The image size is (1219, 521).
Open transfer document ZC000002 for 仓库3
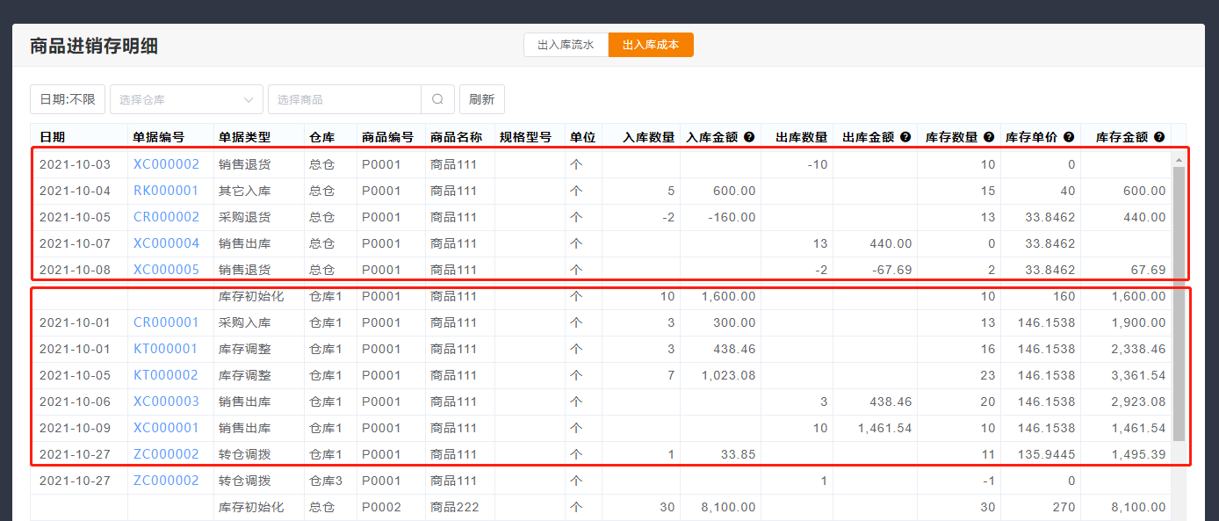pyautogui.click(x=166, y=481)
